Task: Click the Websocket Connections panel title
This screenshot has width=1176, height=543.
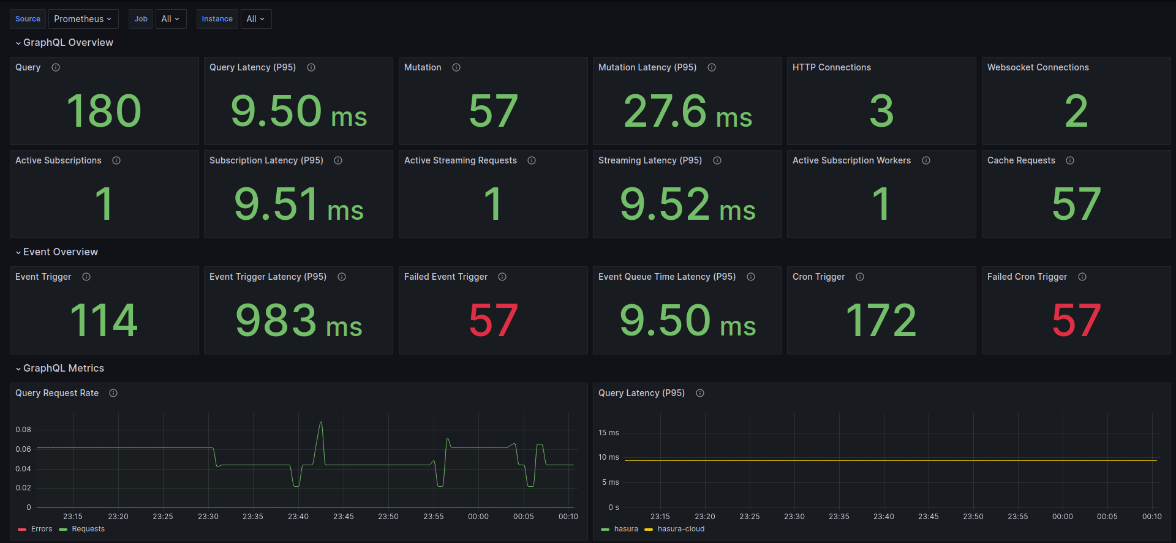Action: [x=1038, y=67]
